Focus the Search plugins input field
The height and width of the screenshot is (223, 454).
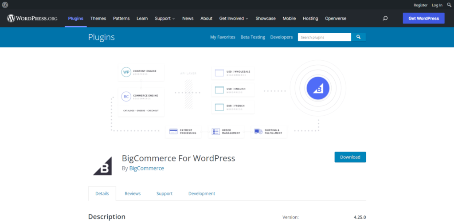click(x=325, y=37)
